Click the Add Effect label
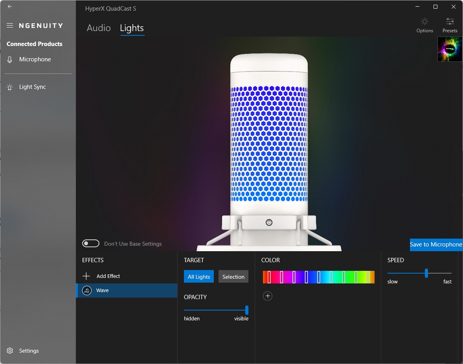Image resolution: width=463 pixels, height=364 pixels. [108, 276]
